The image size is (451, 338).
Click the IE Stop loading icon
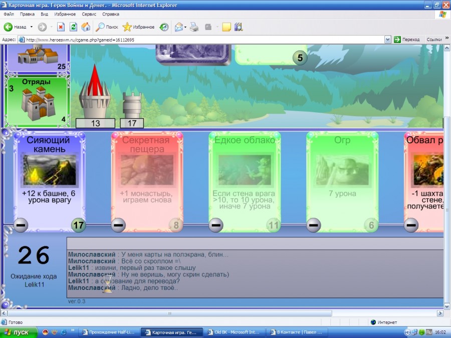(x=61, y=27)
